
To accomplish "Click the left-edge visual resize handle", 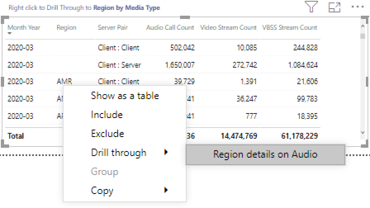I will click(2, 82).
